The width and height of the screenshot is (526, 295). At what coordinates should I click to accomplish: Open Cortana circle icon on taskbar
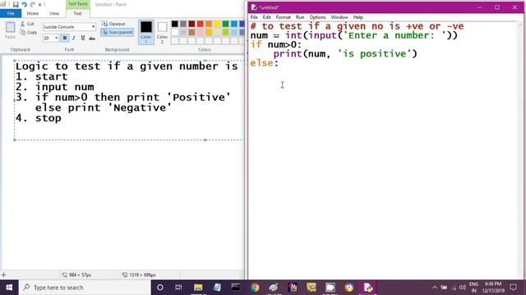tap(160, 288)
